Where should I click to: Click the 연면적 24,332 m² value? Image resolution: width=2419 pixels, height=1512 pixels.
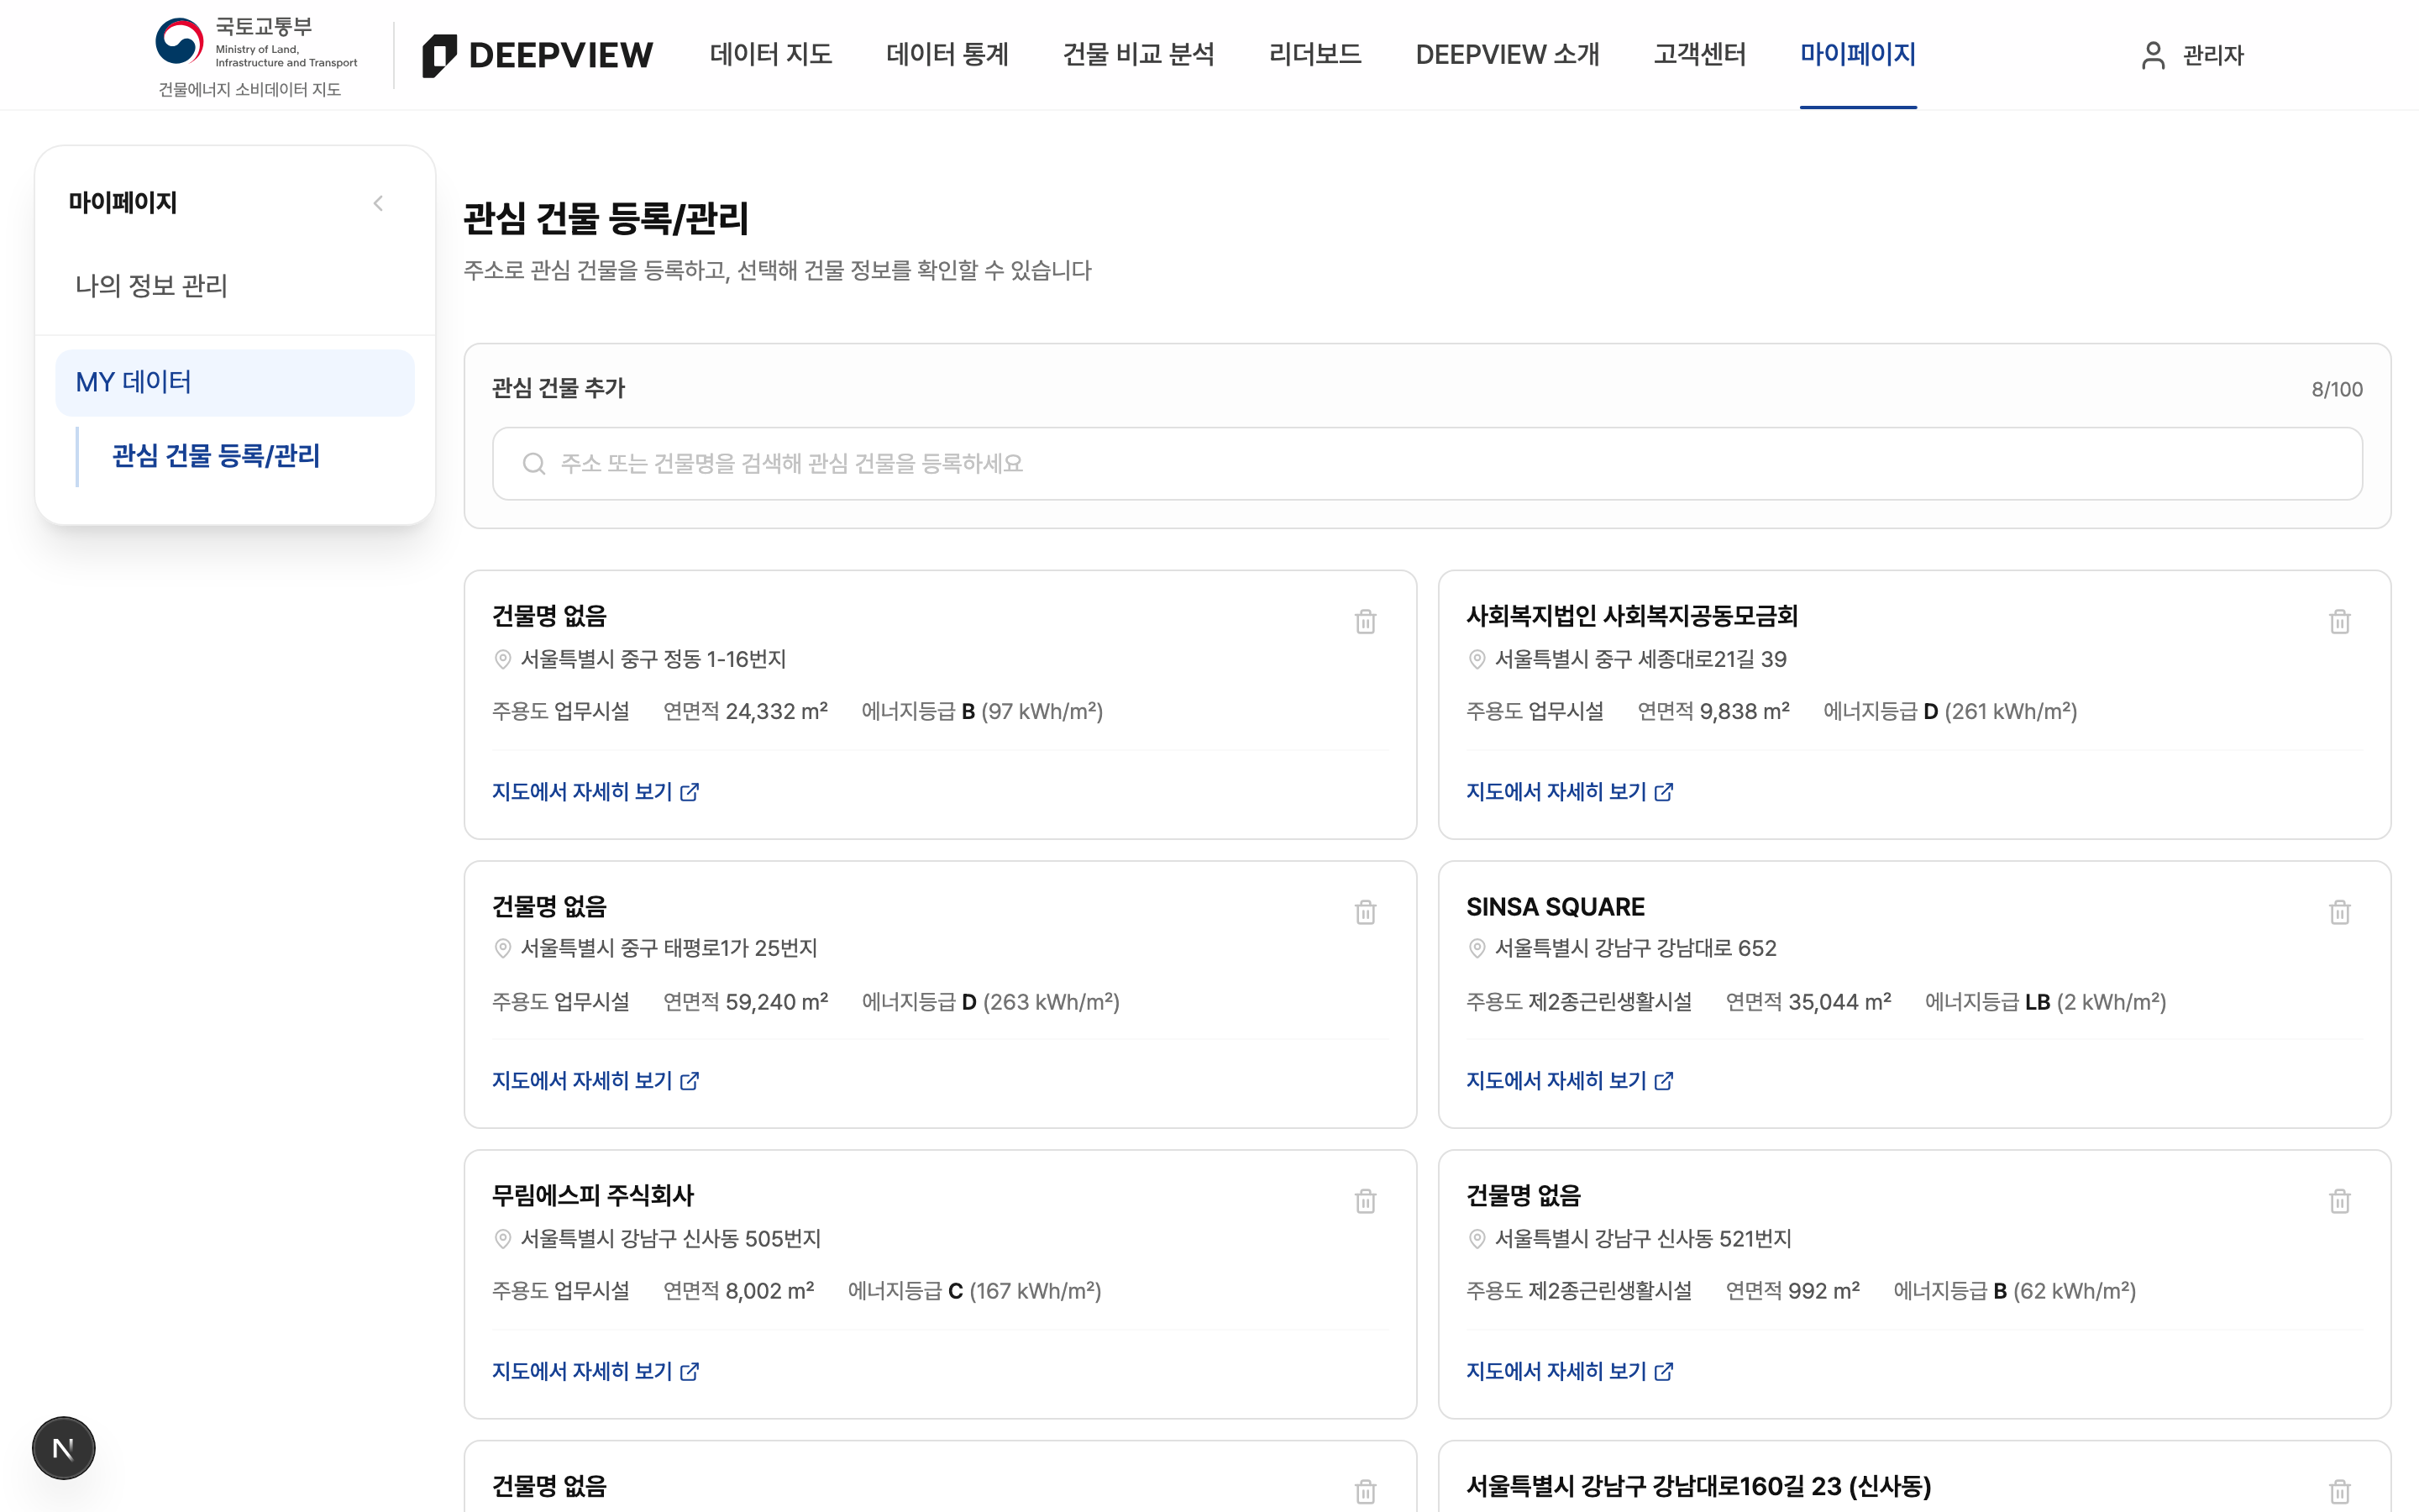[746, 712]
